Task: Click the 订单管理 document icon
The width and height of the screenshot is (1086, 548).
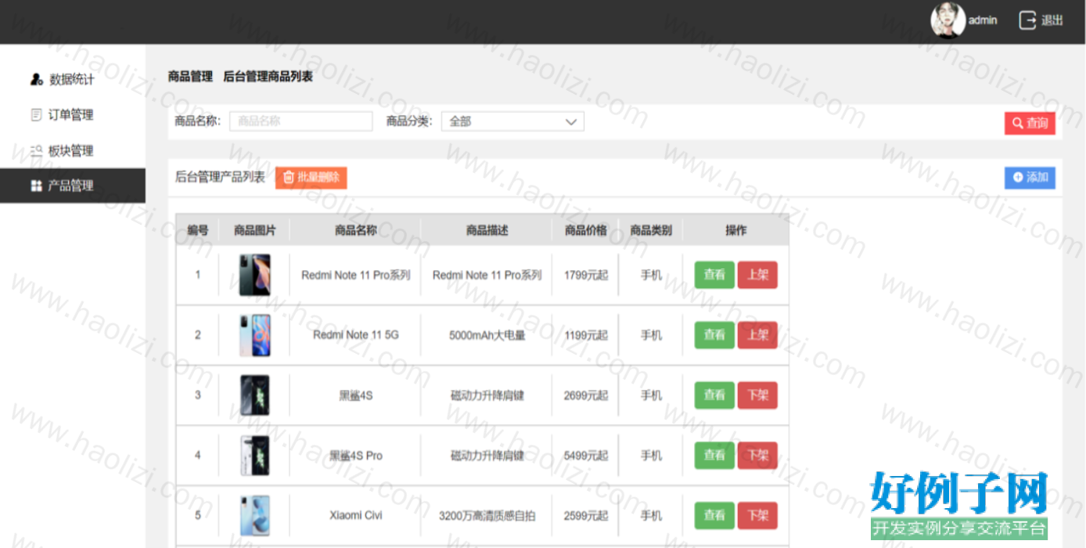Action: point(36,115)
